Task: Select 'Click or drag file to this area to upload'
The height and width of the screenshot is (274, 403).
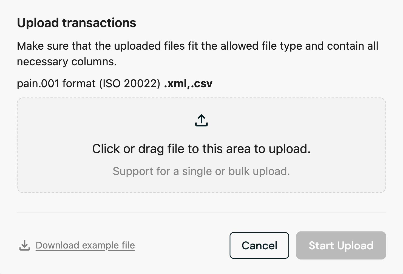Action: 201,148
